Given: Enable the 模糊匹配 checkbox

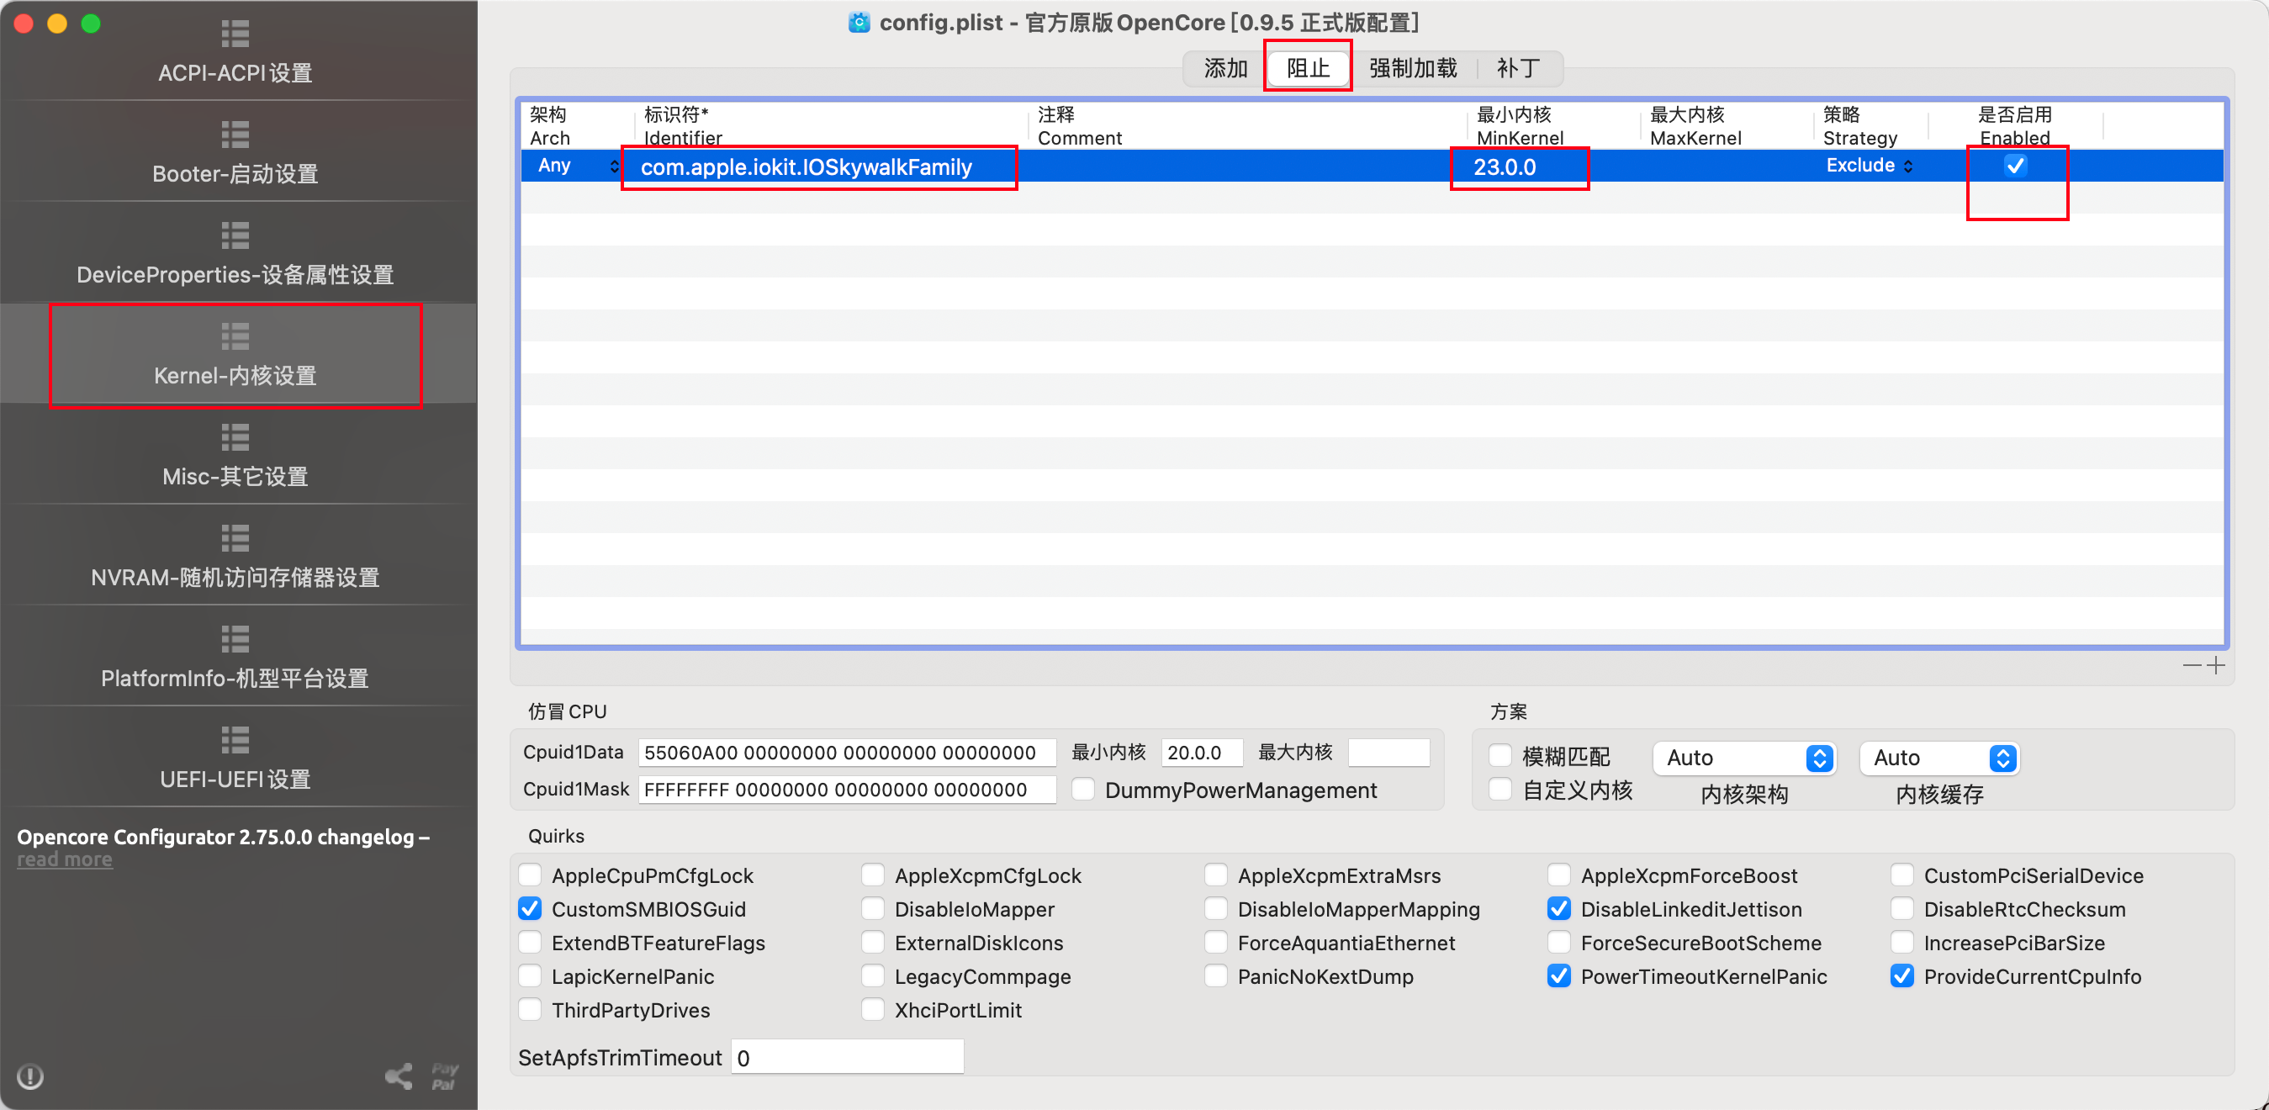Looking at the screenshot, I should [x=1500, y=756].
